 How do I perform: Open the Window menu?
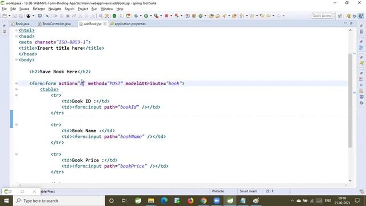point(107,9)
